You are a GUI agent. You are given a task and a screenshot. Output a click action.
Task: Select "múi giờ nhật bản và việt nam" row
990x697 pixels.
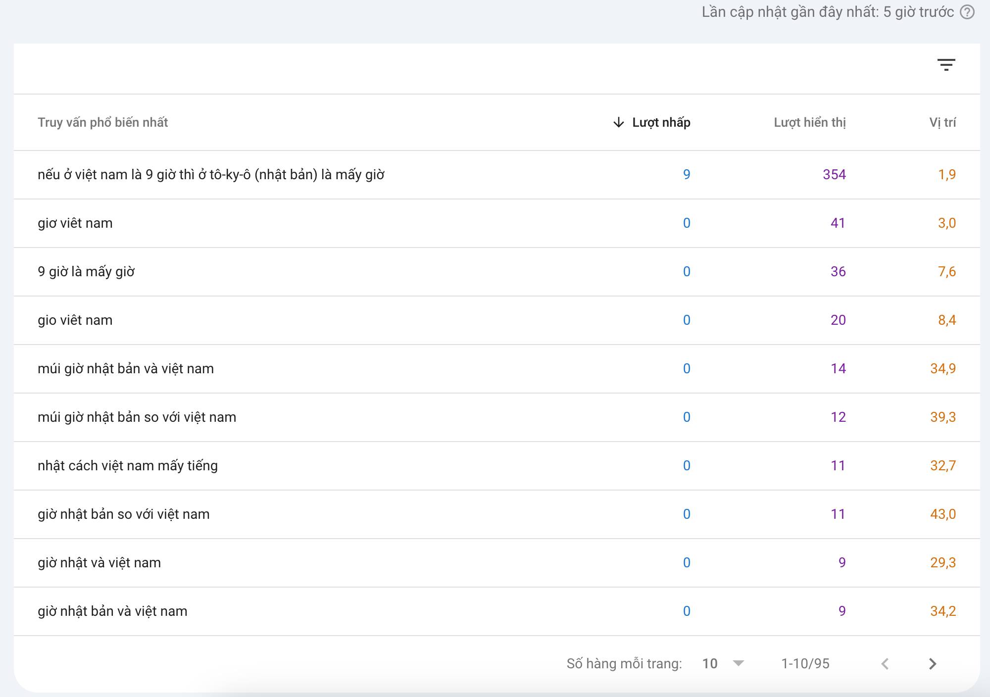(x=126, y=369)
